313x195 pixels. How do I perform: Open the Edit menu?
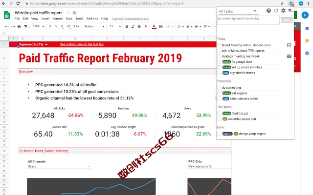[25, 19]
